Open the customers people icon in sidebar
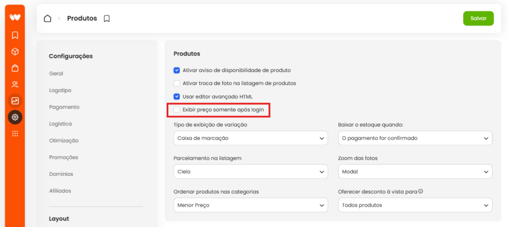 point(15,85)
